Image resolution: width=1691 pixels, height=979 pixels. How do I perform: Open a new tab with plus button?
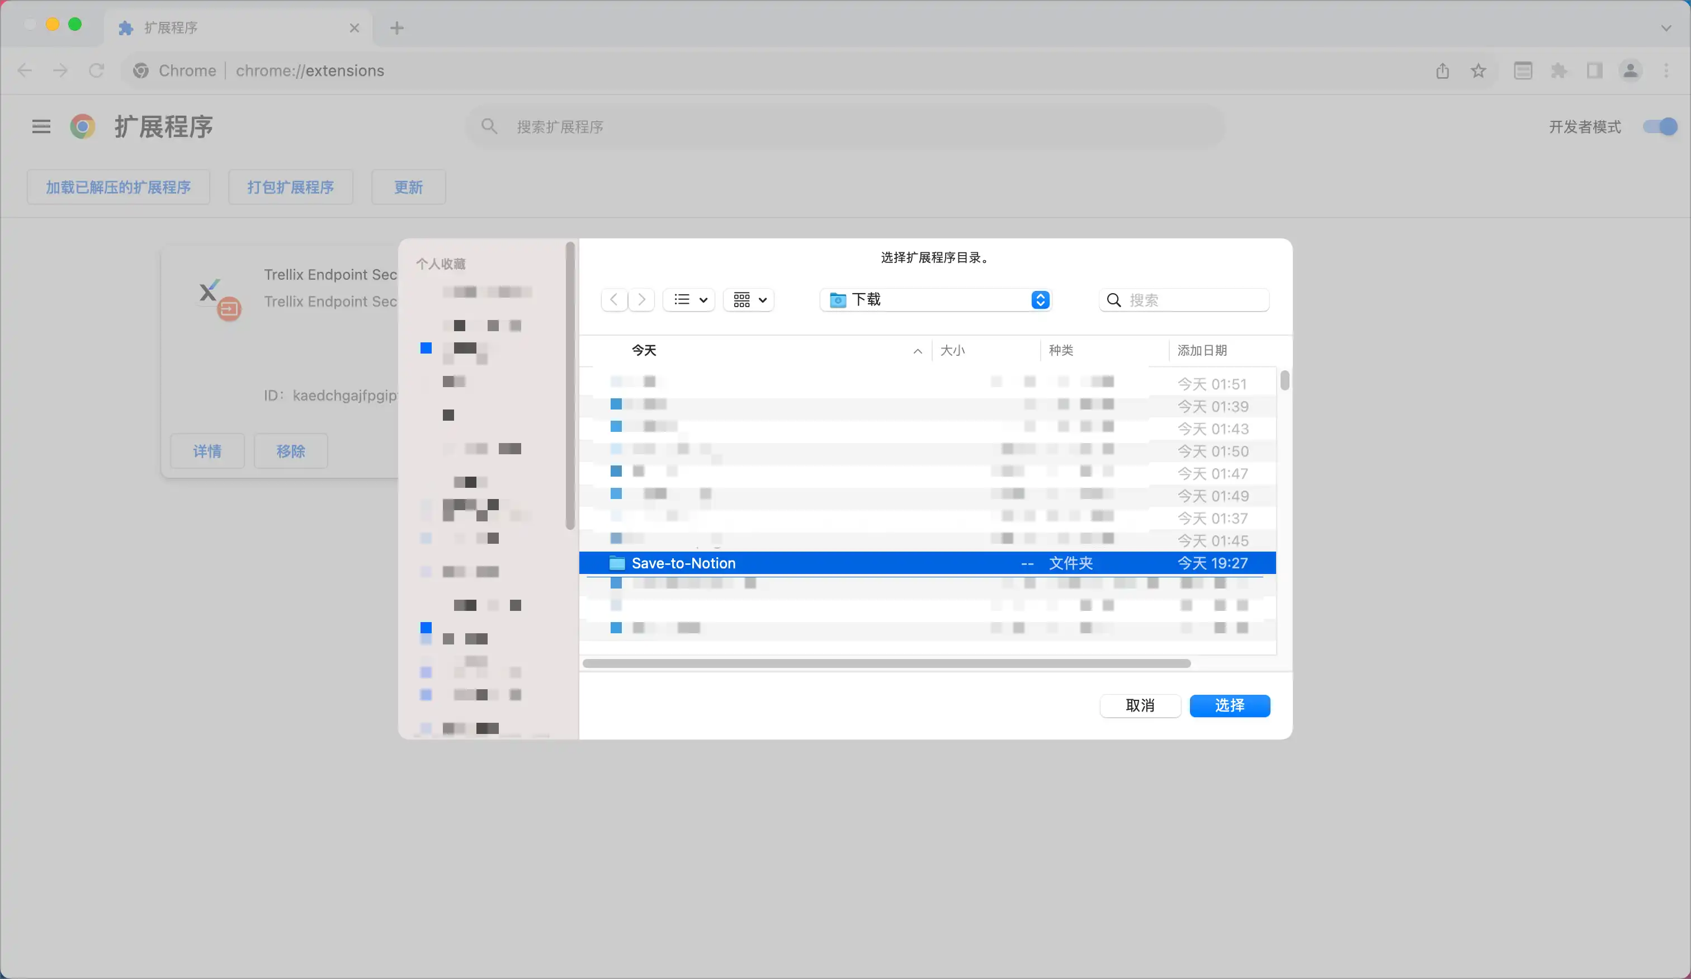(396, 28)
